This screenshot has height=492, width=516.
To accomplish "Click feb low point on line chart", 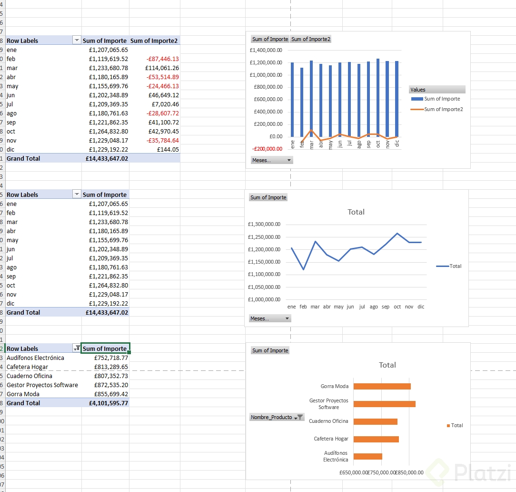I will pos(303,269).
